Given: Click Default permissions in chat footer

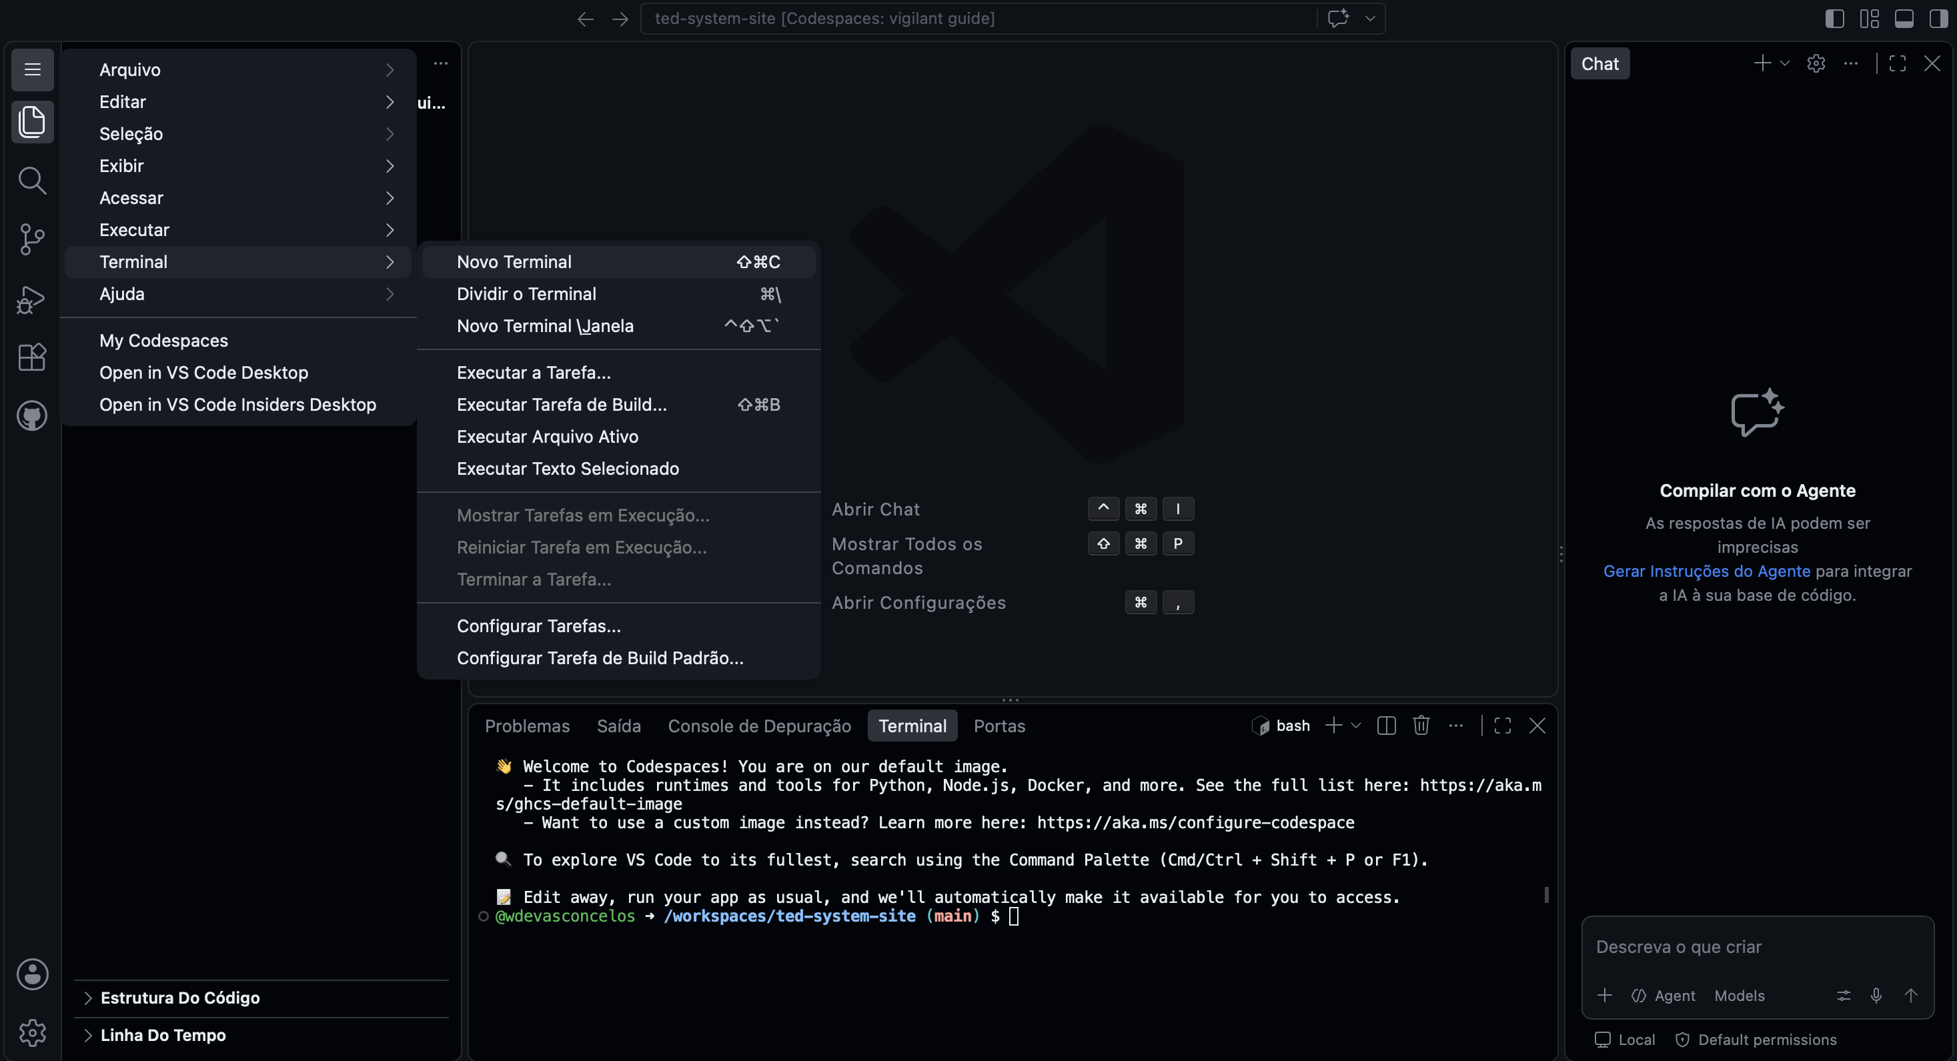Looking at the screenshot, I should pyautogui.click(x=1756, y=1040).
